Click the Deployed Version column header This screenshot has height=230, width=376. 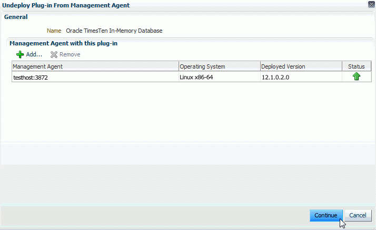coord(301,66)
